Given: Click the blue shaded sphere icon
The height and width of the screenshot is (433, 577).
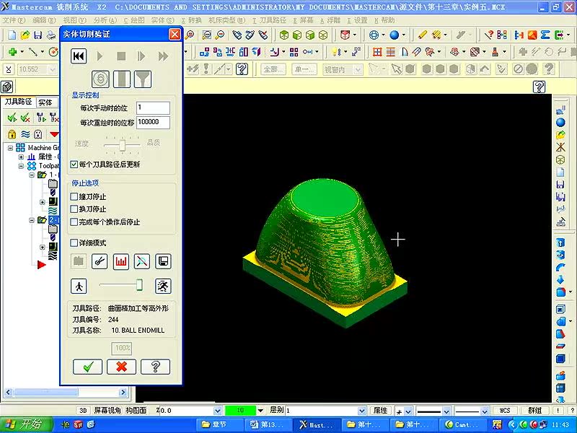Looking at the screenshot, I should pyautogui.click(x=395, y=35).
